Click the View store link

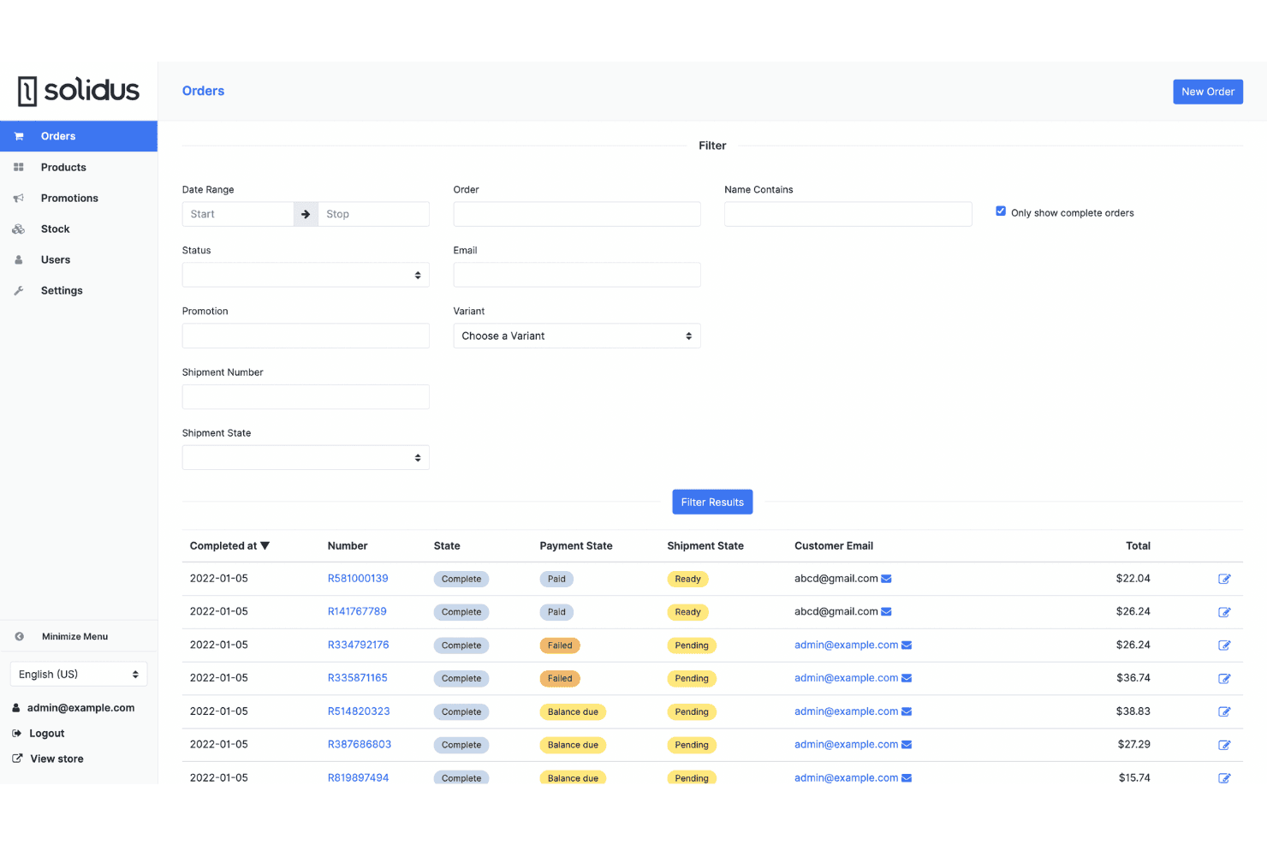click(57, 759)
